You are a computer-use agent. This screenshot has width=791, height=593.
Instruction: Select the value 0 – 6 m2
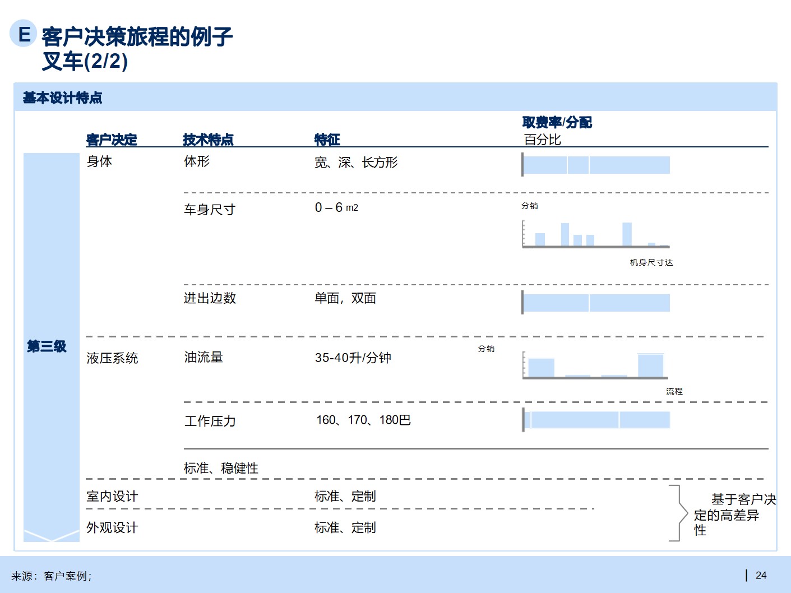click(x=336, y=207)
